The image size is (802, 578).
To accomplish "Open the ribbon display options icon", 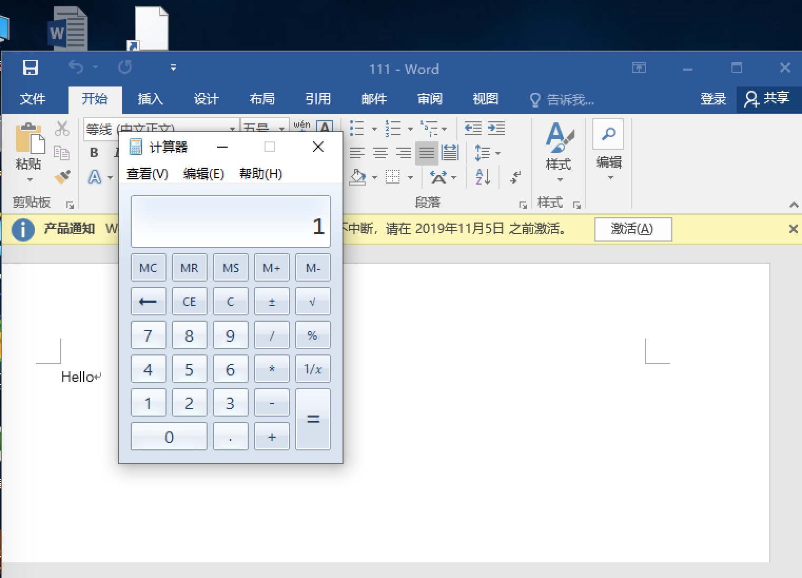I will 639,68.
